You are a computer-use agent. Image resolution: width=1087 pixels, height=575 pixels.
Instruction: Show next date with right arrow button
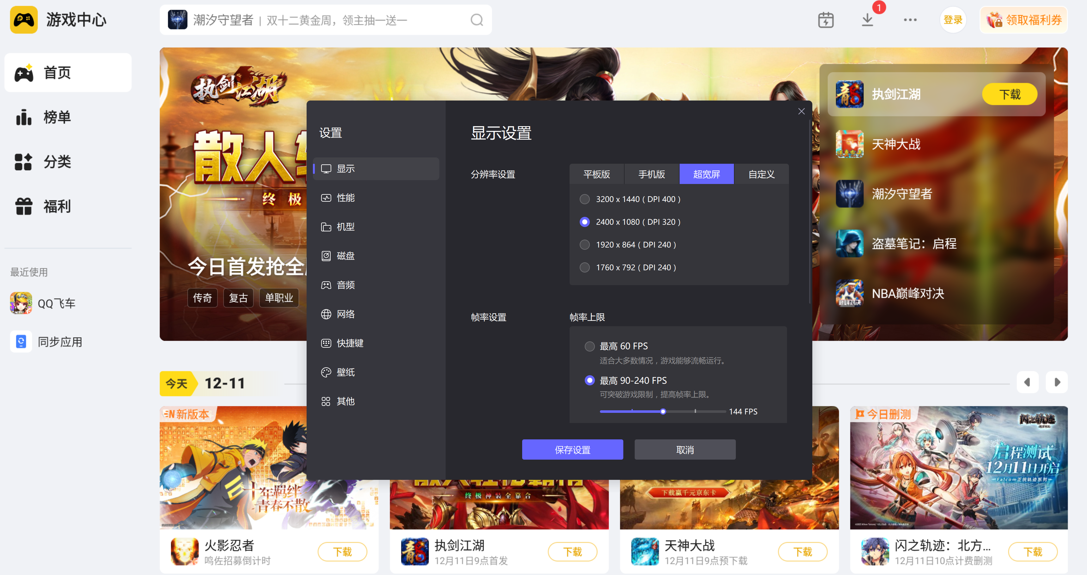click(1057, 382)
